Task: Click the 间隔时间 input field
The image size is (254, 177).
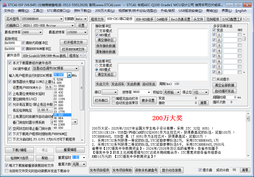Action: pyautogui.click(x=231, y=97)
